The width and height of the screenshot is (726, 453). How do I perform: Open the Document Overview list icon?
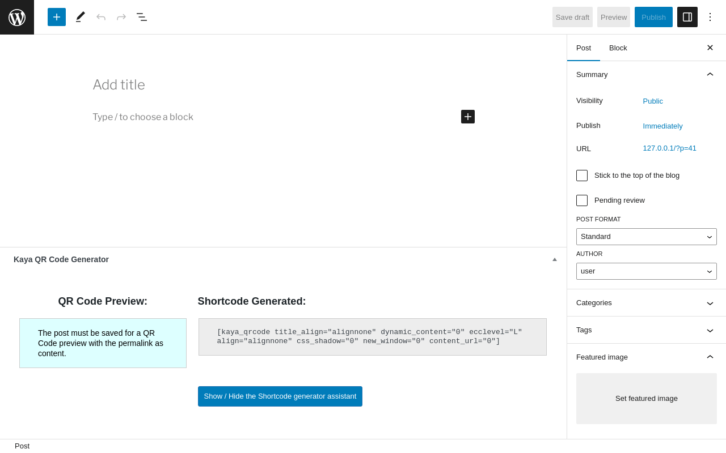tap(142, 17)
